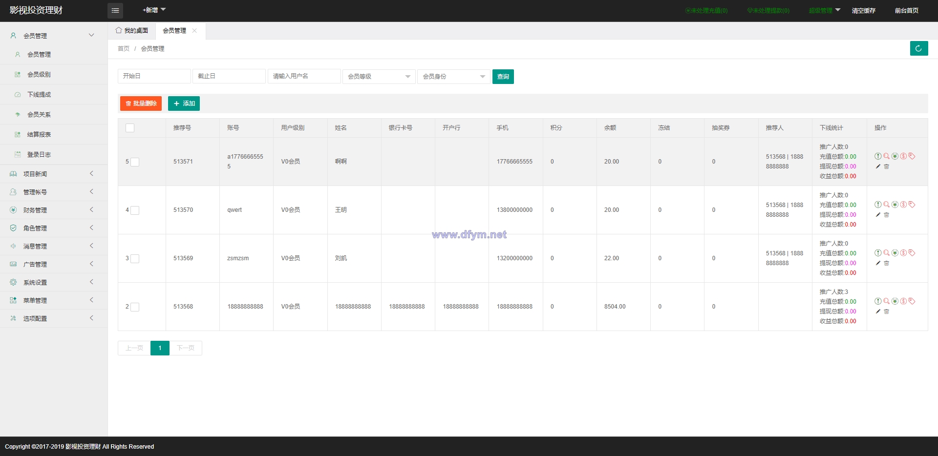Open 结算报表 in the sidebar
This screenshot has width=938, height=456.
tap(54, 134)
